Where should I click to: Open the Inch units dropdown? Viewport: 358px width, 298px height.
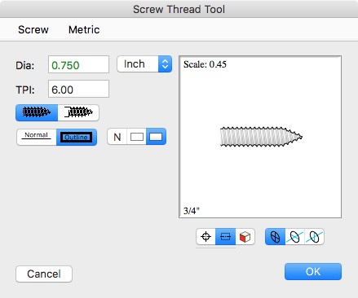point(144,64)
